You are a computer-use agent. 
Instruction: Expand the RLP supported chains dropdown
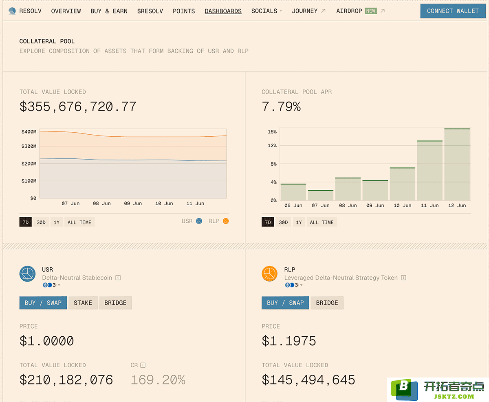294,285
